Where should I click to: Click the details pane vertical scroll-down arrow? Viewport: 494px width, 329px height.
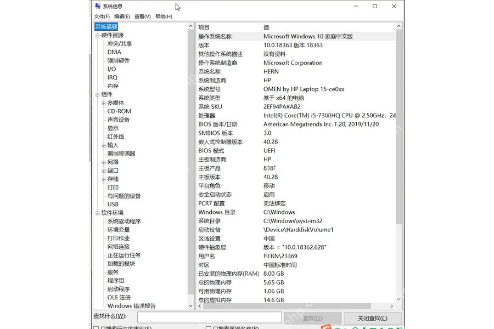[x=399, y=299]
